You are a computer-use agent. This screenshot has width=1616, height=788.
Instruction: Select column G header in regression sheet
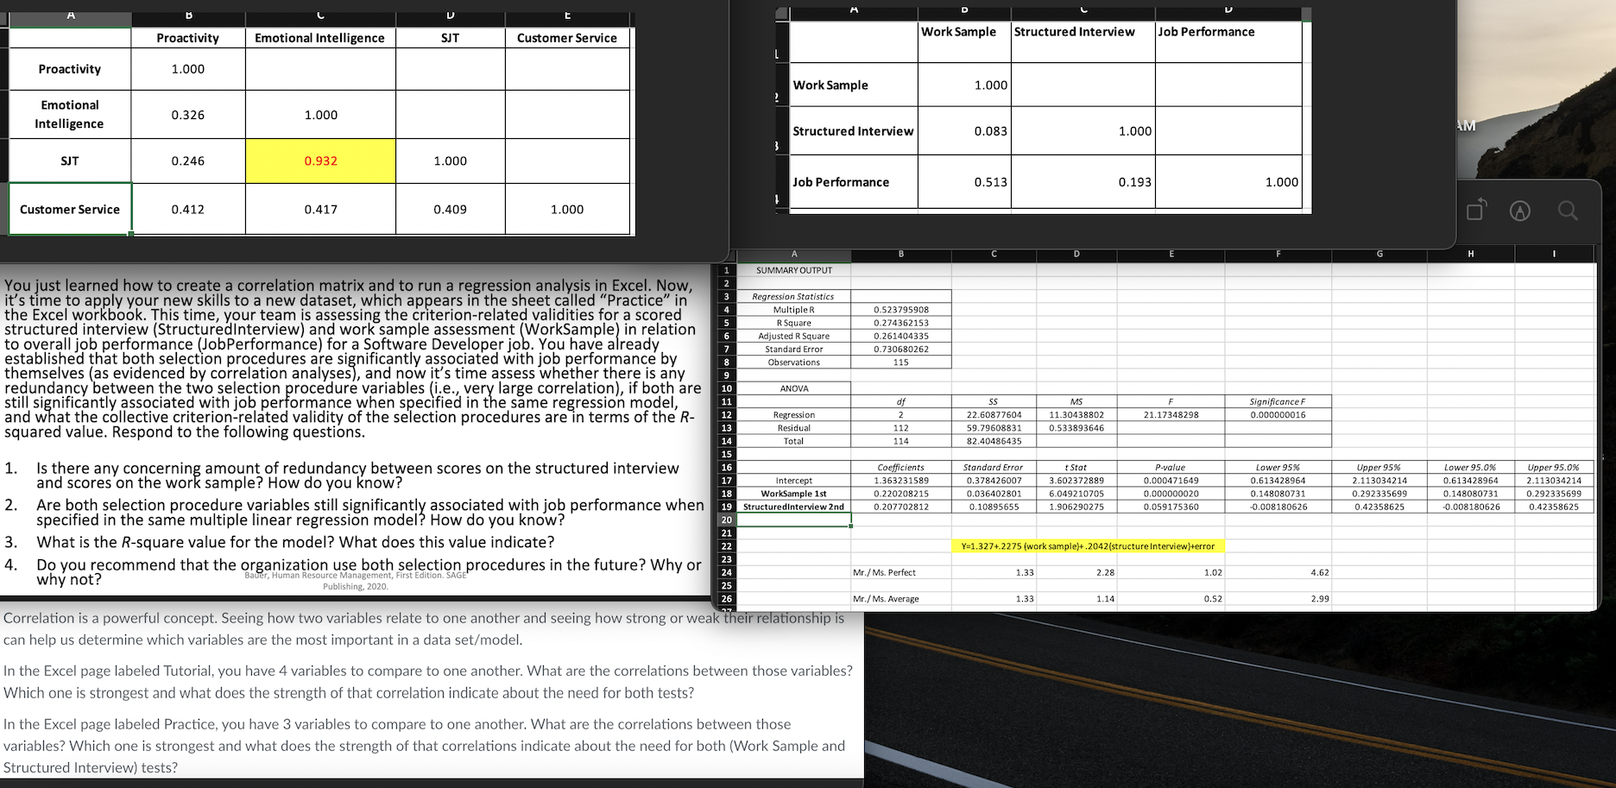point(1379,254)
